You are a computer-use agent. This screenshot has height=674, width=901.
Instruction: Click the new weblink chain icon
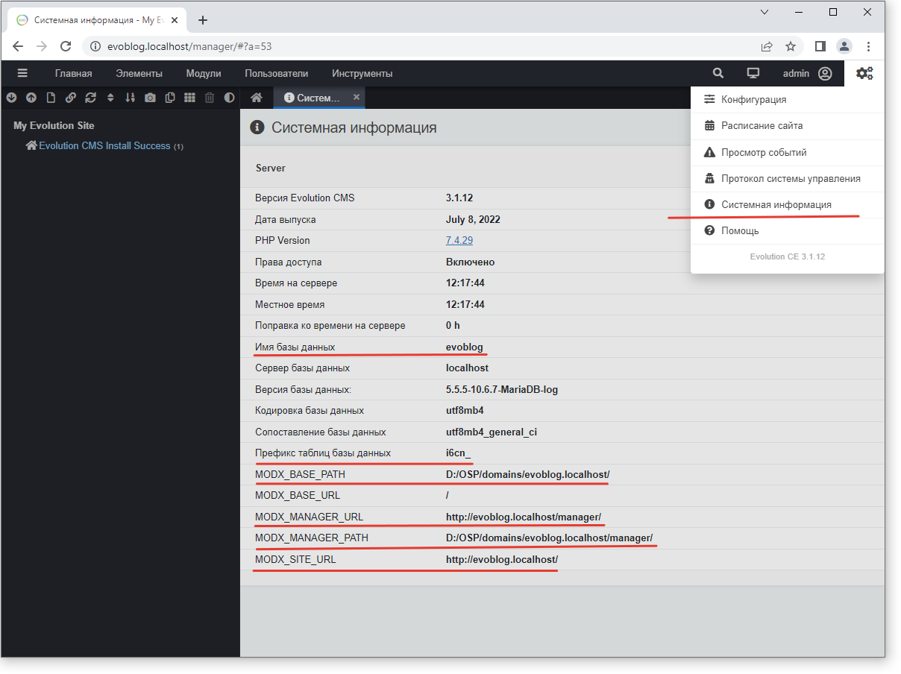click(71, 98)
